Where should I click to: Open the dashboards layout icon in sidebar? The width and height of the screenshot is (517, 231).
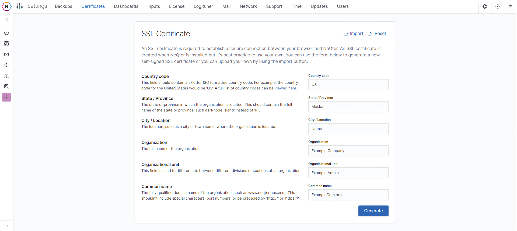pos(6,44)
